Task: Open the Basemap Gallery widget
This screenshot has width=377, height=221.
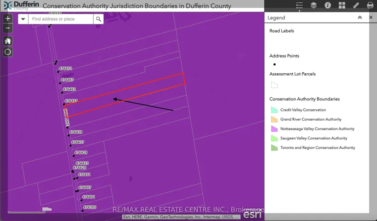Action: pos(342,6)
